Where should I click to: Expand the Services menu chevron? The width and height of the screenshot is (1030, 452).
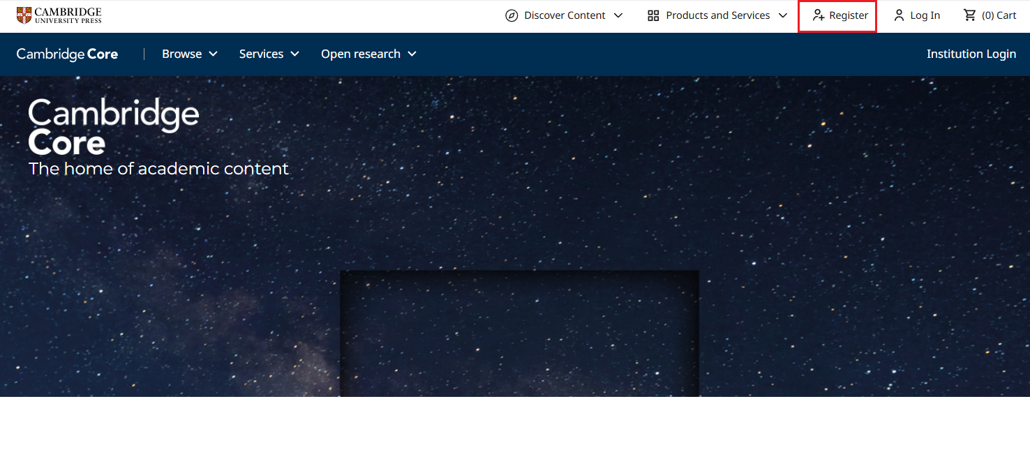coord(294,54)
